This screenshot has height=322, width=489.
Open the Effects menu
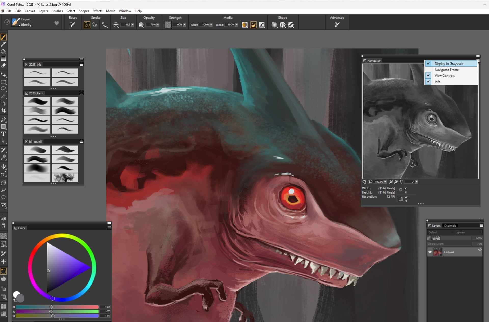[97, 11]
